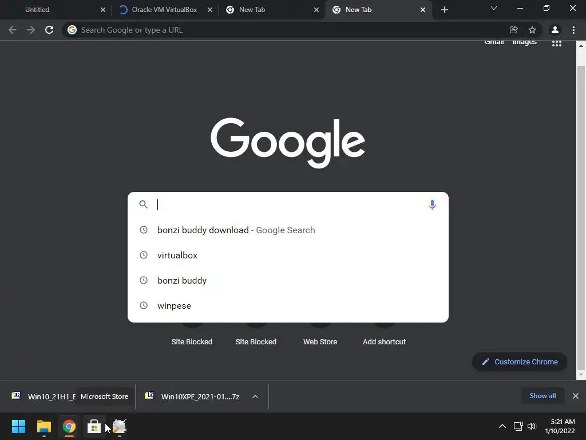Close the active New Tab
This screenshot has height=440, width=586.
tap(423, 10)
